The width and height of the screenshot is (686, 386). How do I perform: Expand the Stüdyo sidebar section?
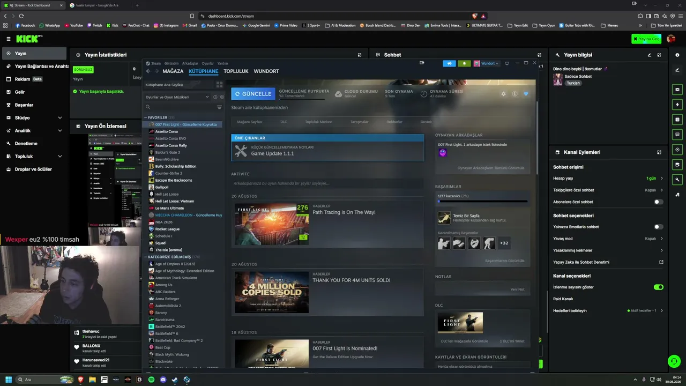pyautogui.click(x=35, y=118)
